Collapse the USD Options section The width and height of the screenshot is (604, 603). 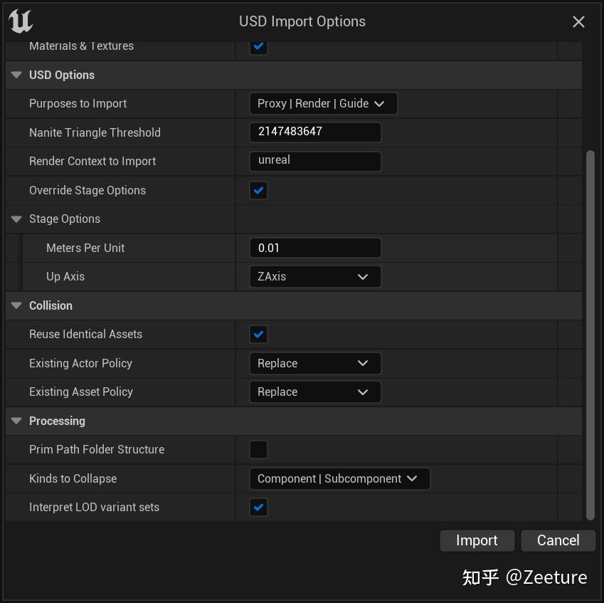tap(16, 75)
